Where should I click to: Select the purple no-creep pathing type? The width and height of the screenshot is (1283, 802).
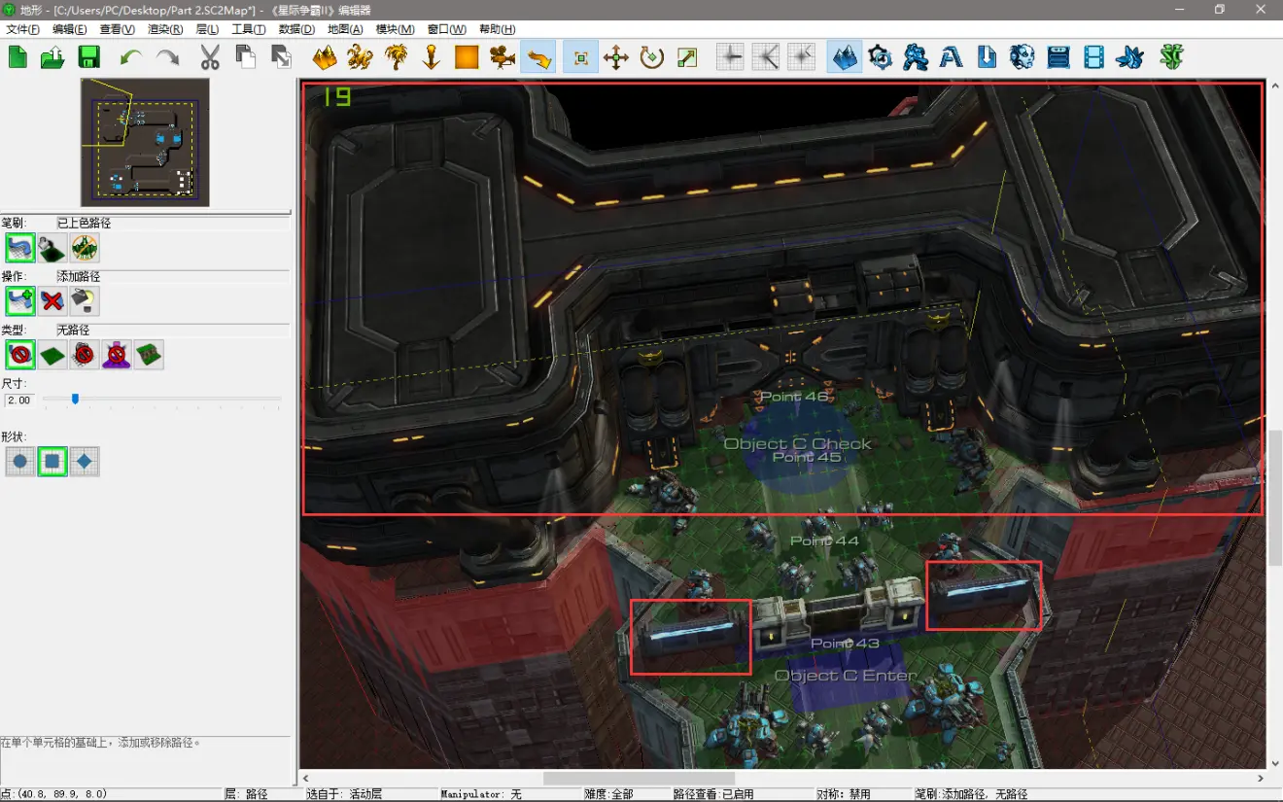[x=117, y=355]
